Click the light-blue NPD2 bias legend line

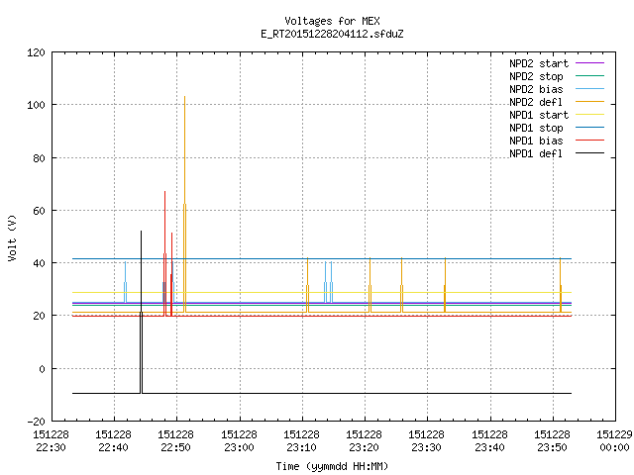590,88
